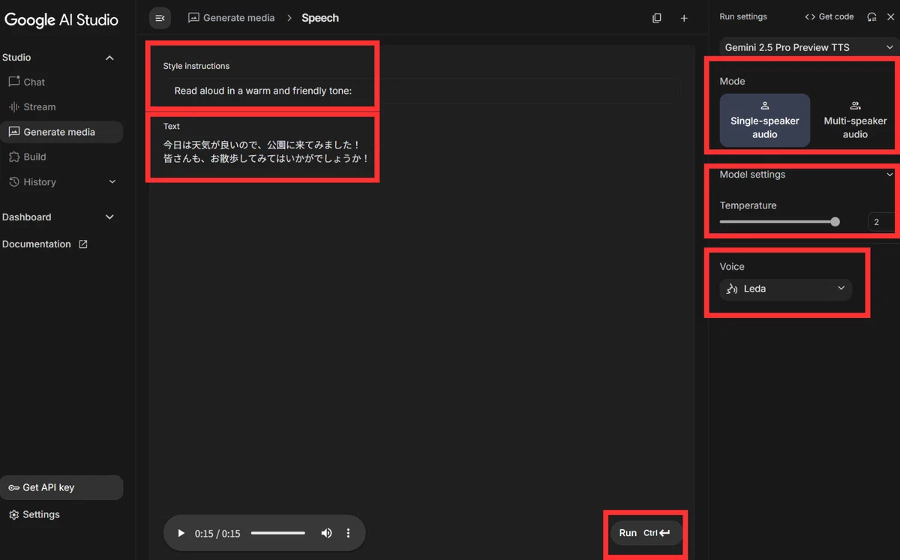Open the Documentation external link
This screenshot has width=900, height=560.
[x=45, y=244]
